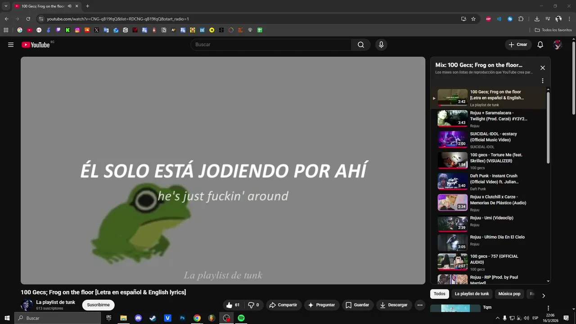This screenshot has width=576, height=324.
Task: Mute the tab via speaker icon
Action: point(69,6)
